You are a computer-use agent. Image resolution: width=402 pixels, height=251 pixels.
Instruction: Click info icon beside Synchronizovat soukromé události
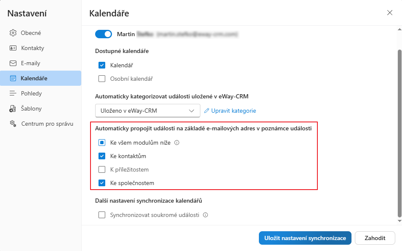[x=205, y=215]
